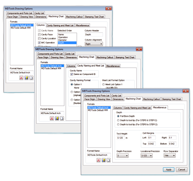Open Machining Callout tab in middle window
The height and width of the screenshot is (181, 193).
tap(105, 57)
